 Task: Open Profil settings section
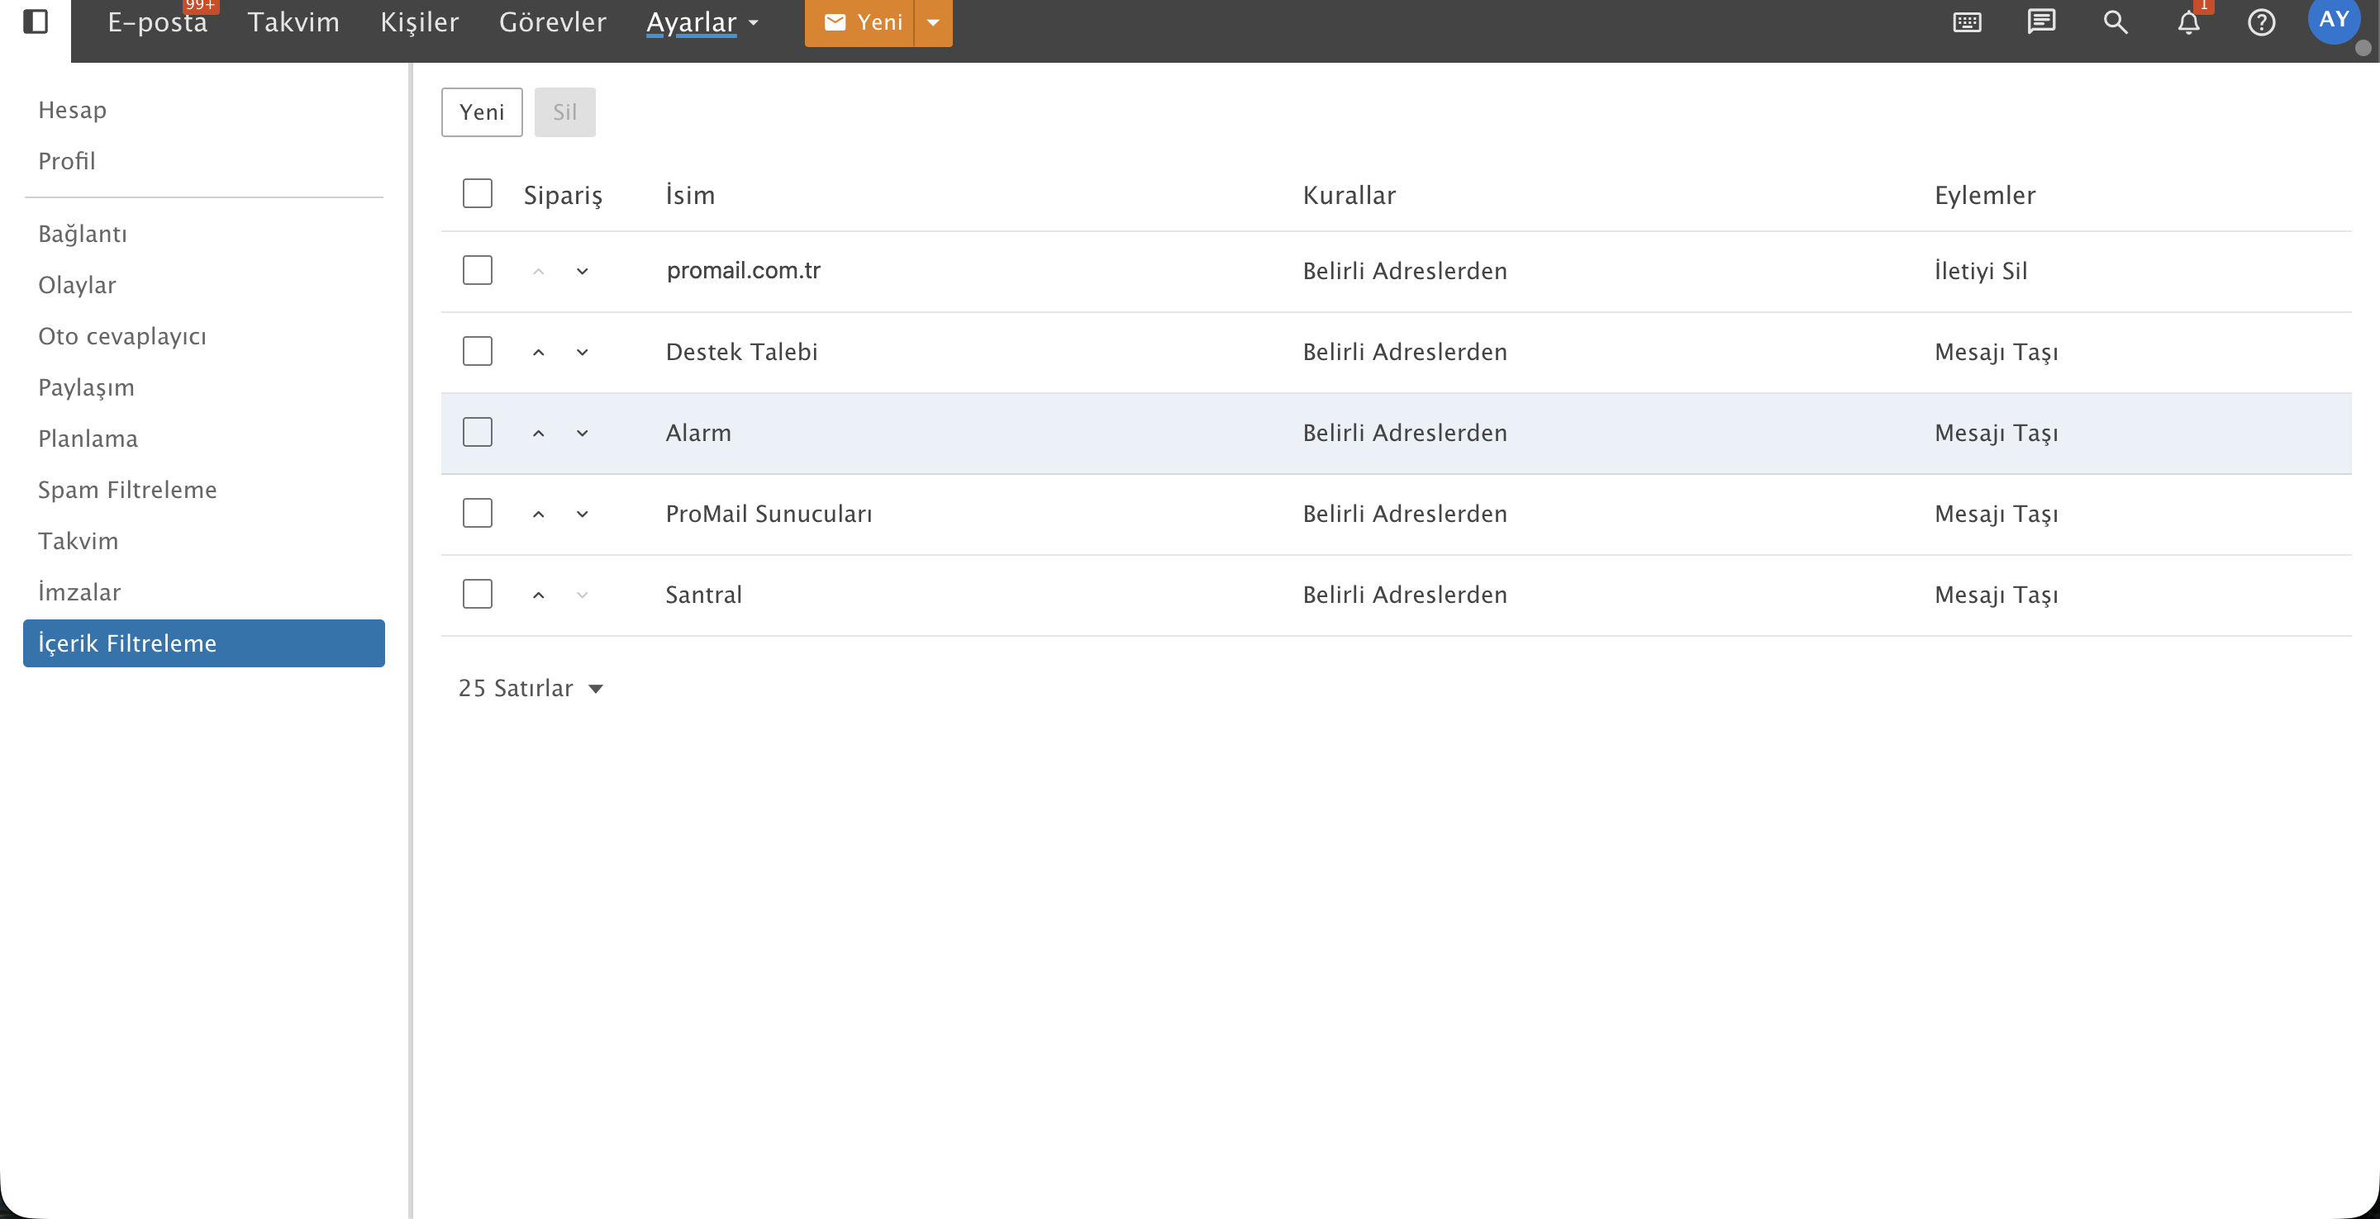click(x=66, y=161)
